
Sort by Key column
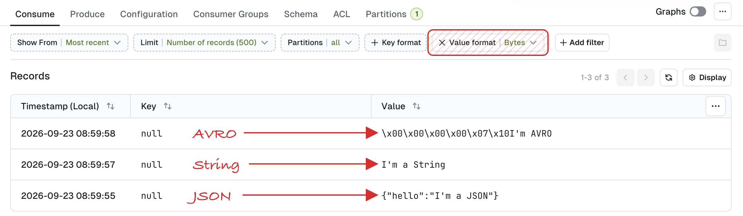click(x=168, y=106)
